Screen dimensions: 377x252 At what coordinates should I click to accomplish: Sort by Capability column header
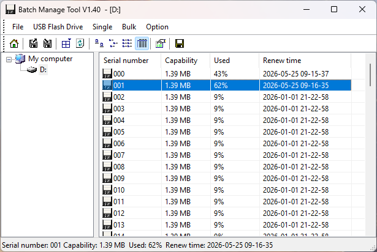(x=186, y=61)
